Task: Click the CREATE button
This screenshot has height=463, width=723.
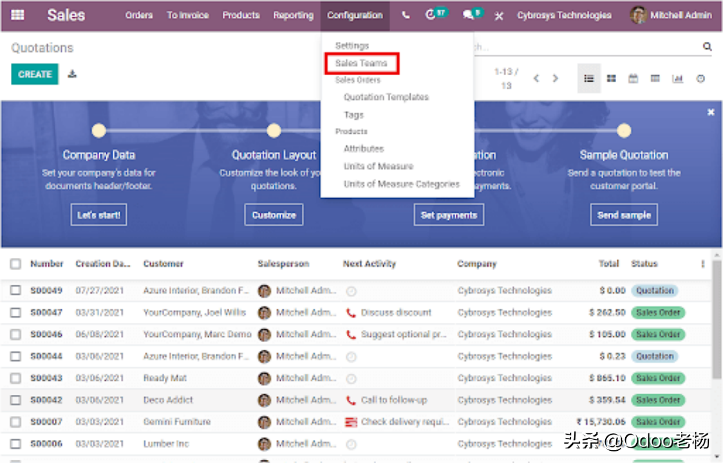Action: coord(35,74)
